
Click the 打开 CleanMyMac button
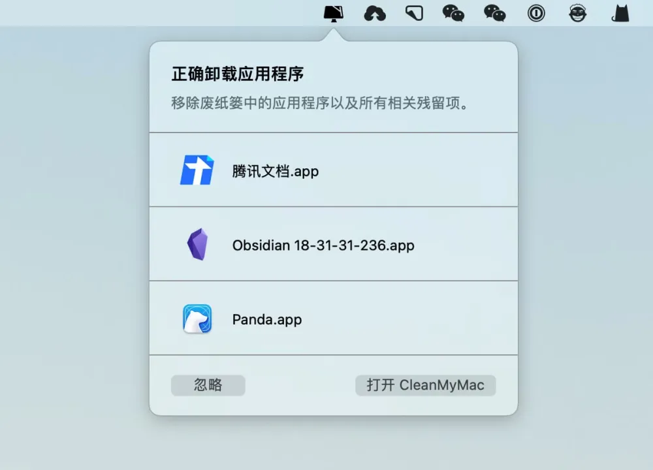(425, 385)
